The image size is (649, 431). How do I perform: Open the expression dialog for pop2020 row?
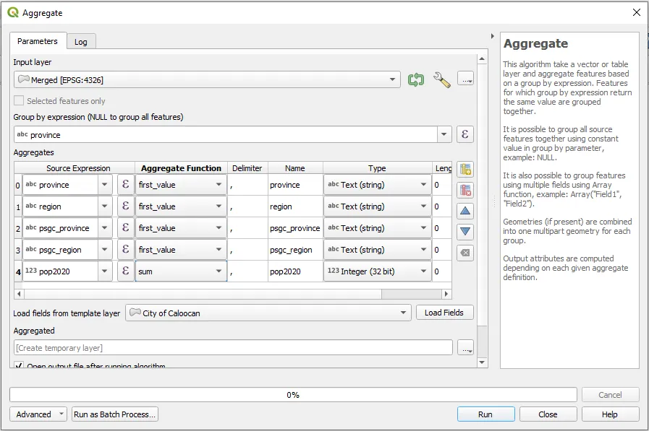tap(124, 272)
